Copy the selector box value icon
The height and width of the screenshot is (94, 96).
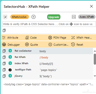(4, 31)
